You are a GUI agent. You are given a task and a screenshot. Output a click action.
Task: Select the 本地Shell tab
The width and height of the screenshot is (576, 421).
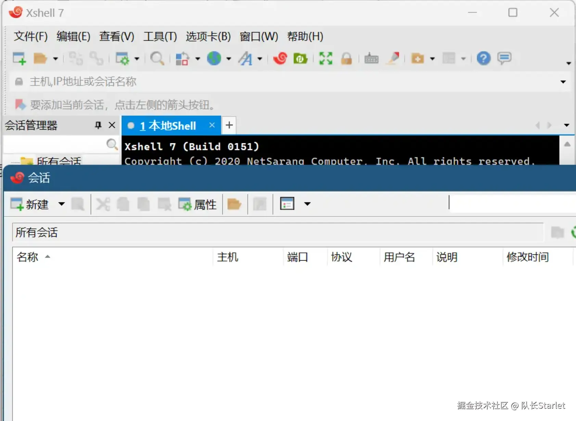coord(168,126)
